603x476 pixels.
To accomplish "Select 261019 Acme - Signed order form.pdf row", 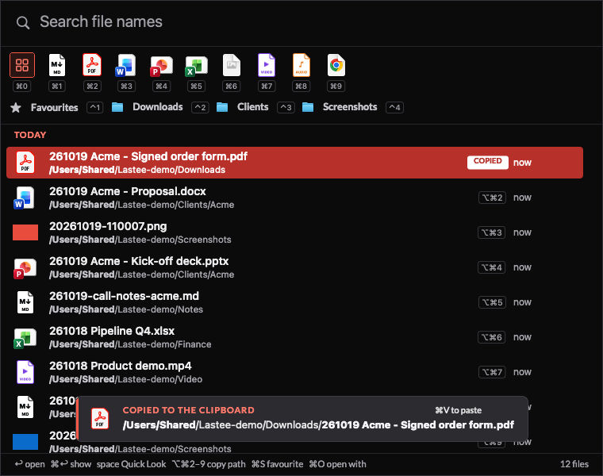I will (x=294, y=163).
